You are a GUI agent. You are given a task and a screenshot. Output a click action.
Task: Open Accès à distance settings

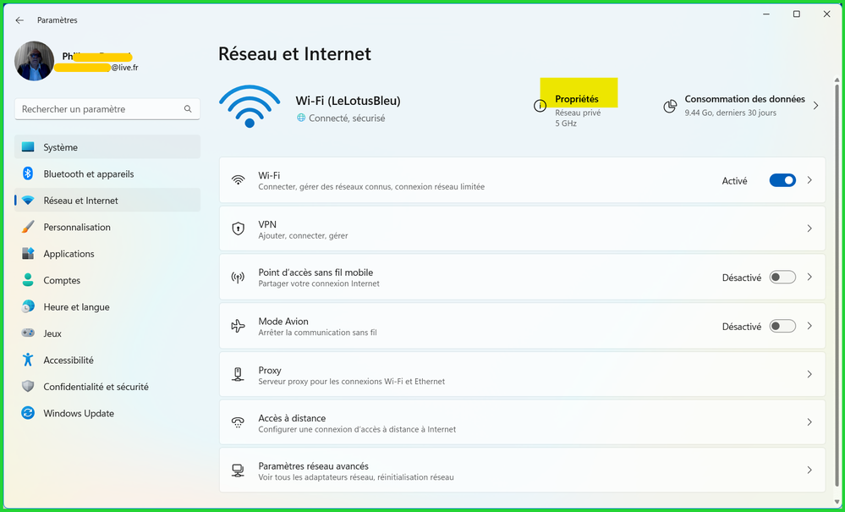522,422
